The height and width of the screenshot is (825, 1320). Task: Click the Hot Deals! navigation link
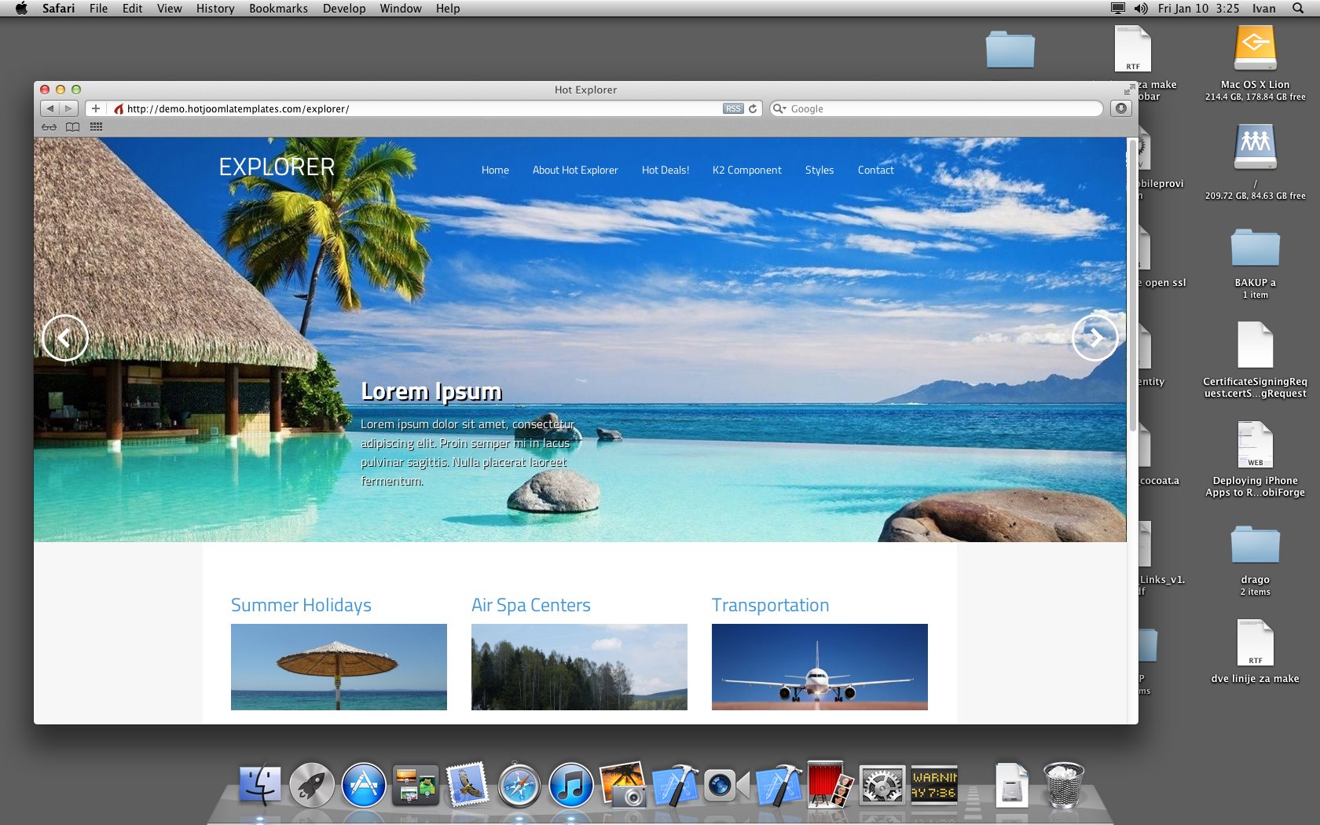coord(665,170)
